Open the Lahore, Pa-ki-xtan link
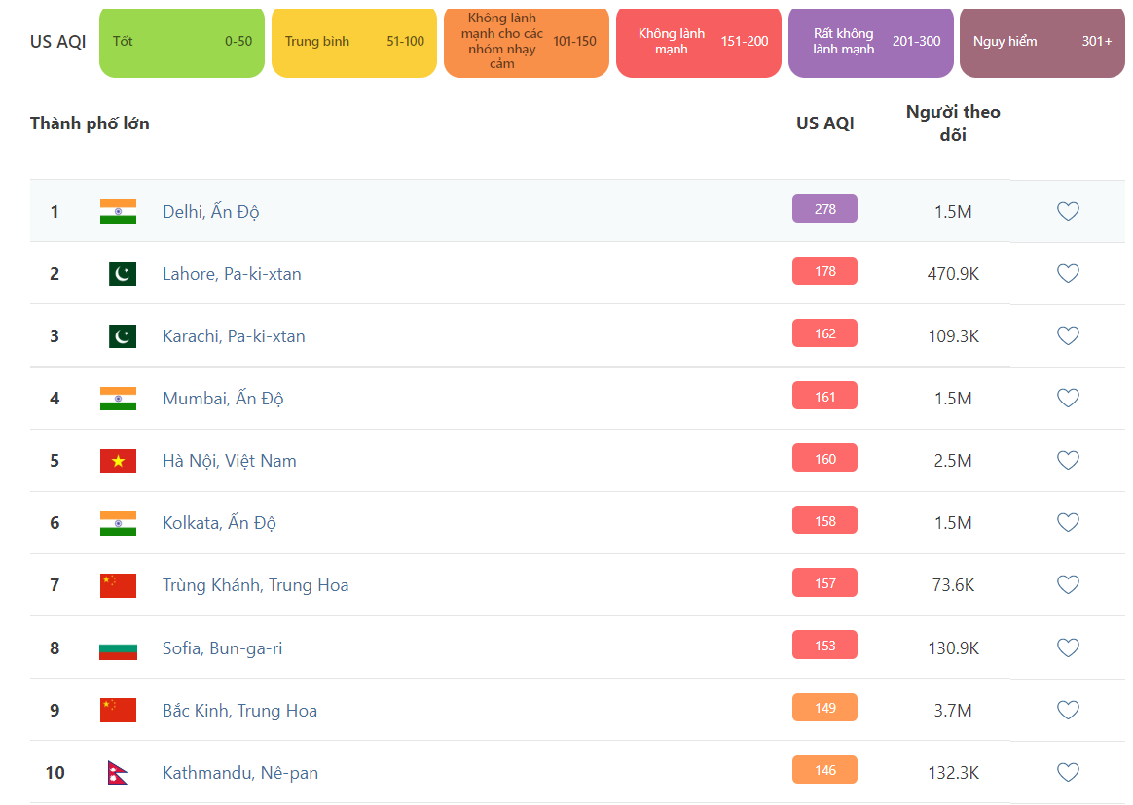 (x=232, y=273)
